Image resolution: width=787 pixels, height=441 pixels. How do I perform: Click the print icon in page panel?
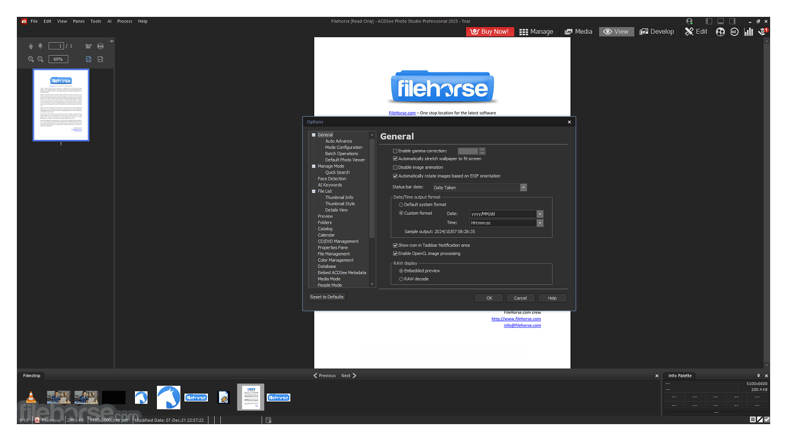point(100,46)
